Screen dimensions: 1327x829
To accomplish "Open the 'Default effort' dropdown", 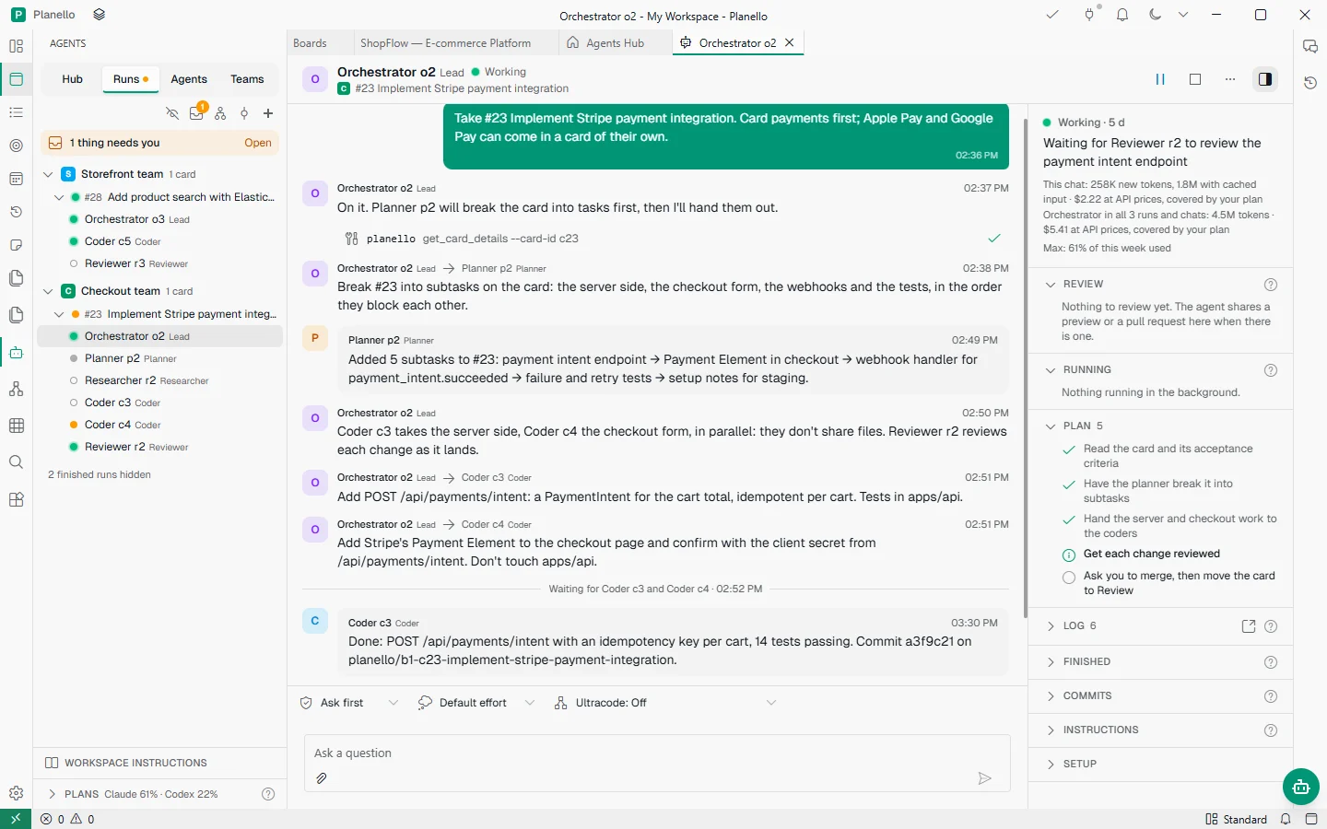I will [476, 703].
